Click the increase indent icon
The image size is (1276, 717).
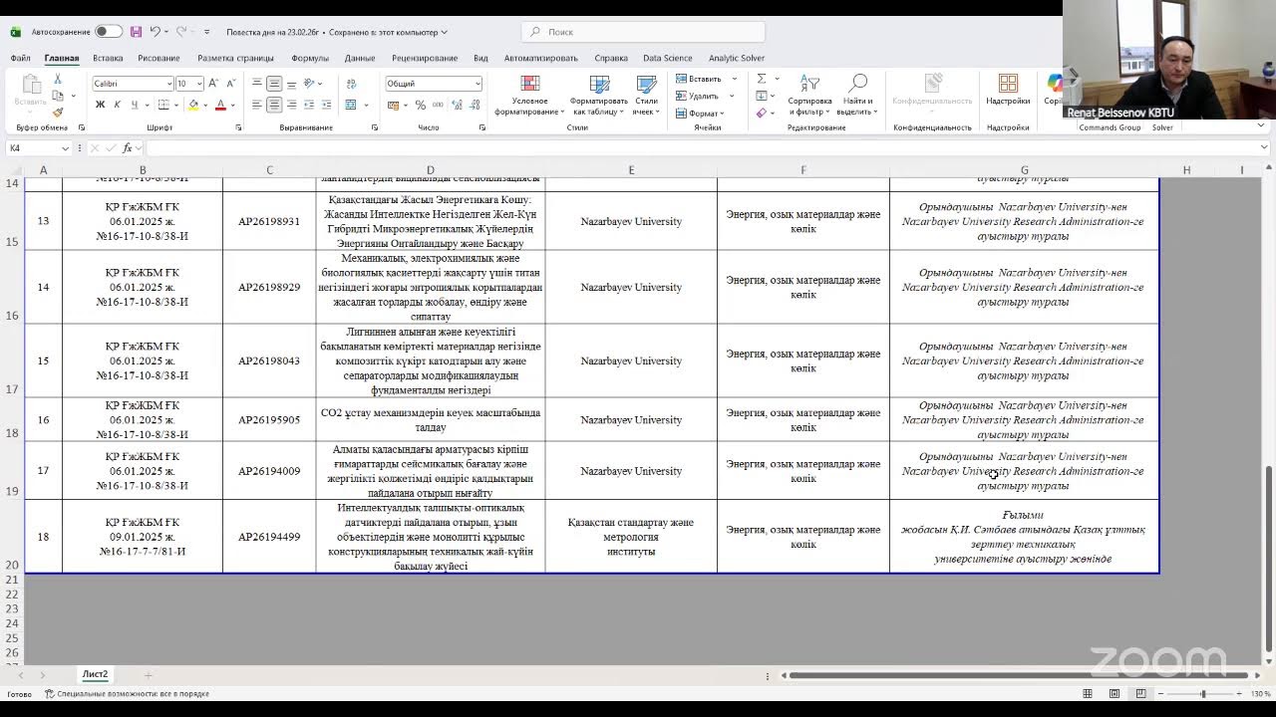pos(325,105)
